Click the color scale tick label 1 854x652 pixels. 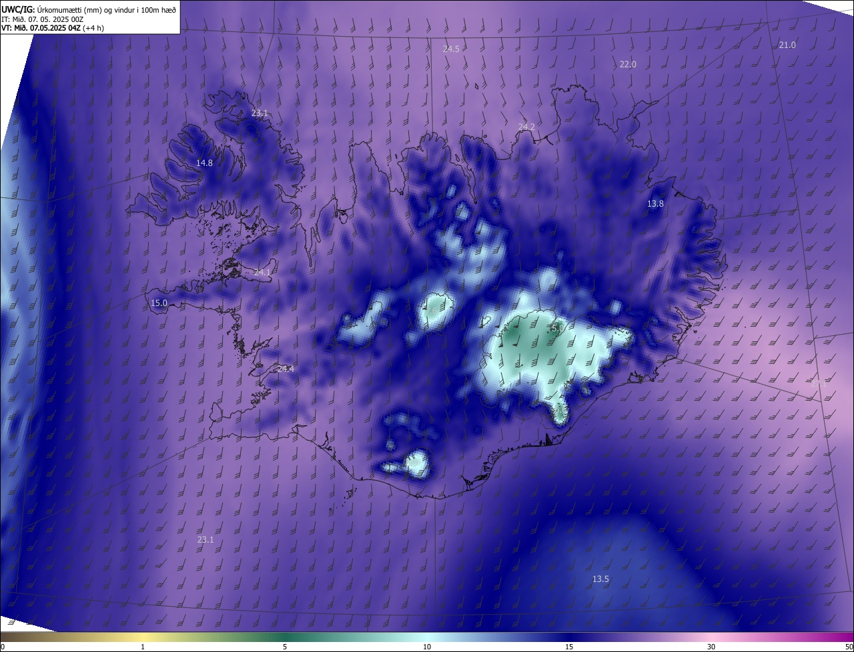(143, 647)
